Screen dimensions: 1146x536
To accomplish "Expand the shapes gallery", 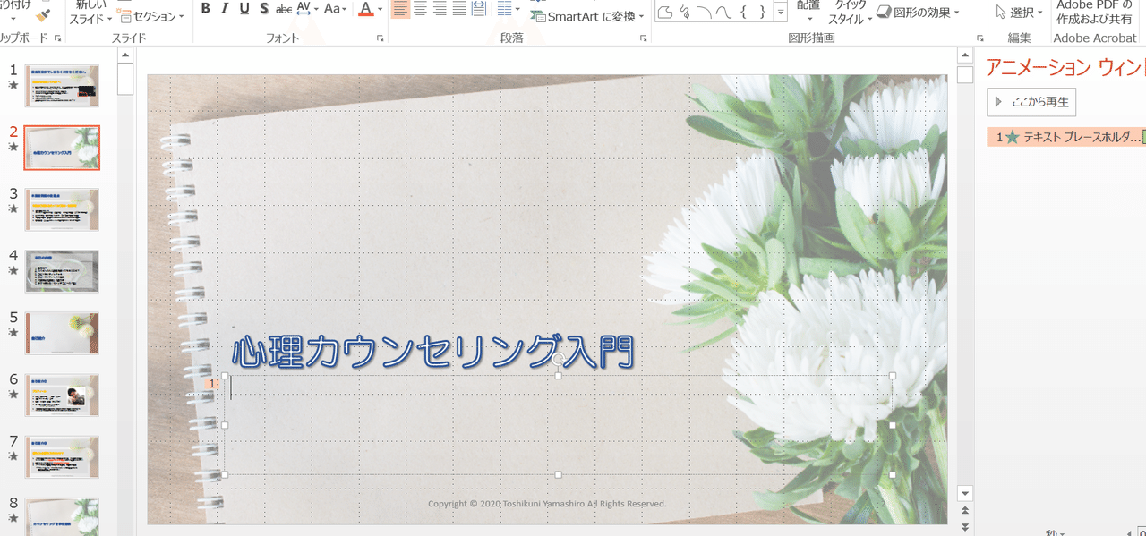I will [x=781, y=12].
